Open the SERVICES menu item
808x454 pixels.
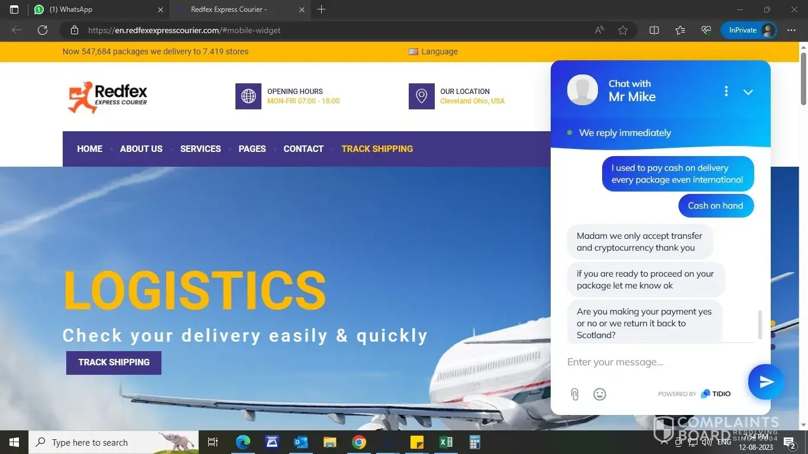tap(201, 149)
